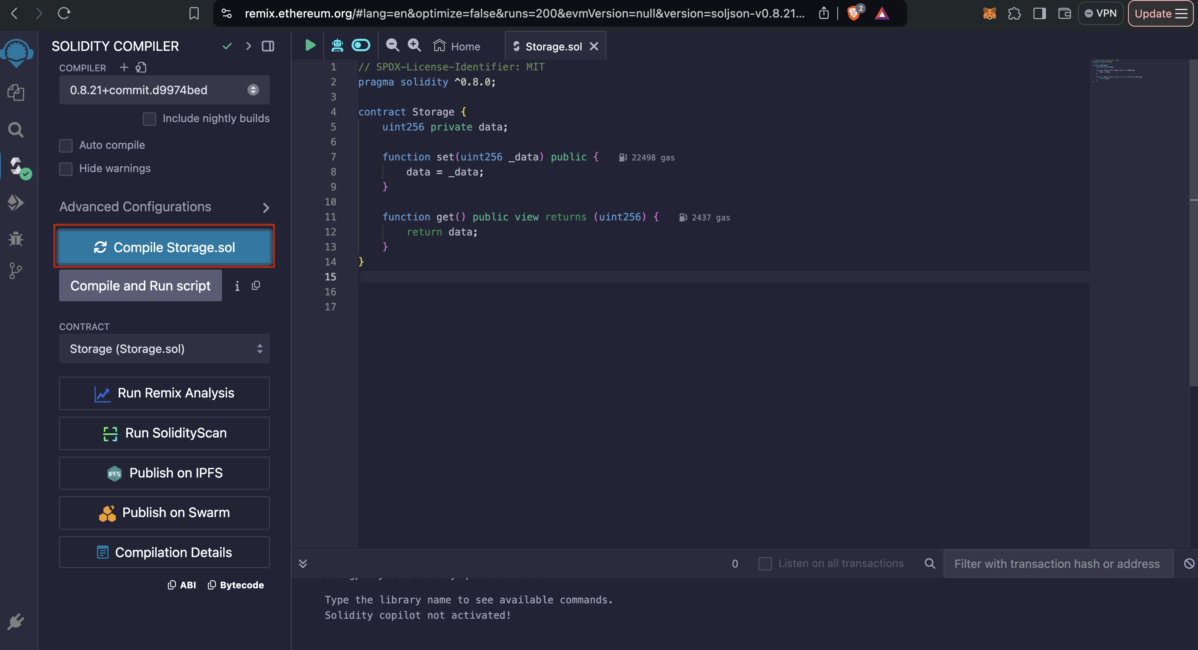Add a custom compiler with plus icon
Screen dimensions: 1198x650
(x=124, y=67)
